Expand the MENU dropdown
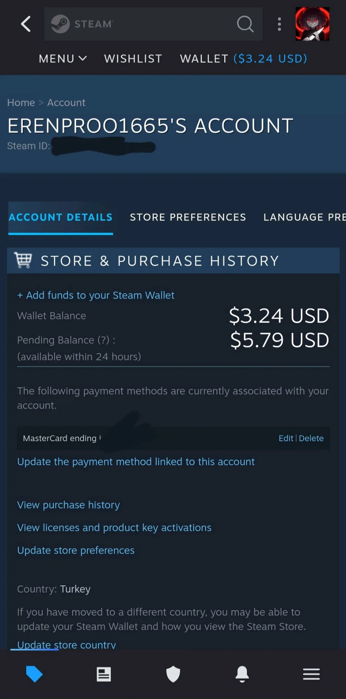 point(63,58)
